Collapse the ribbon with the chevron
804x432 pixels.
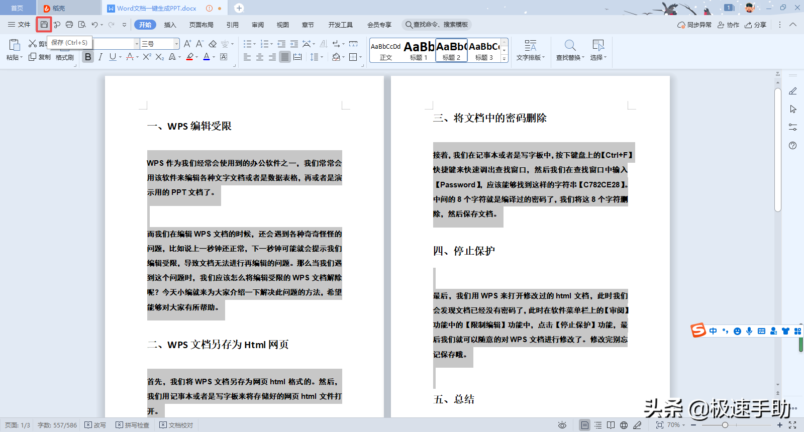click(793, 25)
